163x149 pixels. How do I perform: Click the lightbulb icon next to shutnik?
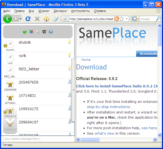coord(70,42)
